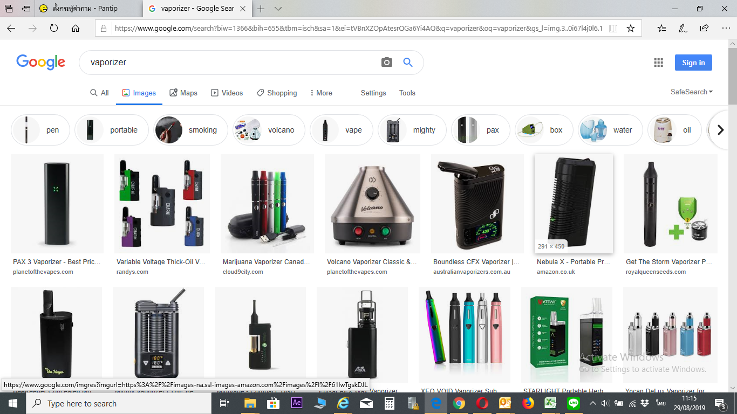Open Edge settings and more menu
737x414 pixels.
pyautogui.click(x=725, y=28)
